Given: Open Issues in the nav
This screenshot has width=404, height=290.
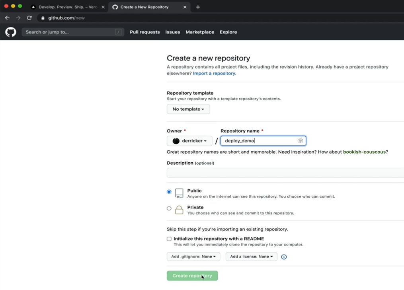Looking at the screenshot, I should [x=173, y=32].
